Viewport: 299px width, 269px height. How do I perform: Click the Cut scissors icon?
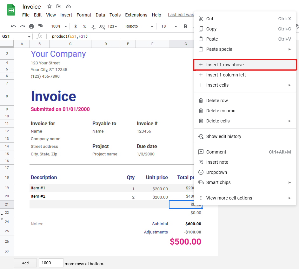pos(201,19)
